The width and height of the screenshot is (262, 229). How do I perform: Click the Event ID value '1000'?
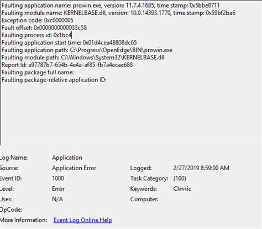click(x=58, y=179)
